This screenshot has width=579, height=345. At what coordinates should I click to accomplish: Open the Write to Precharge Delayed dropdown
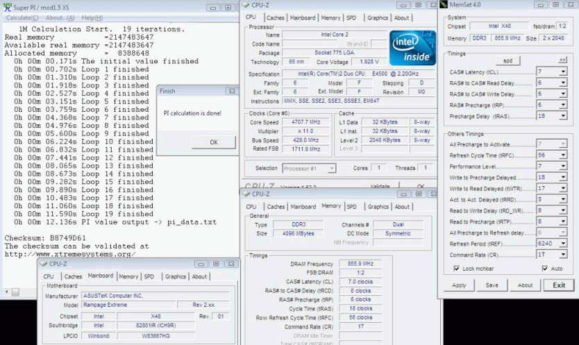pos(563,177)
